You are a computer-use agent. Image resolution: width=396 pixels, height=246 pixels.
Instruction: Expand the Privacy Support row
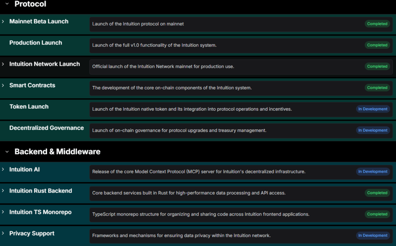(3, 233)
